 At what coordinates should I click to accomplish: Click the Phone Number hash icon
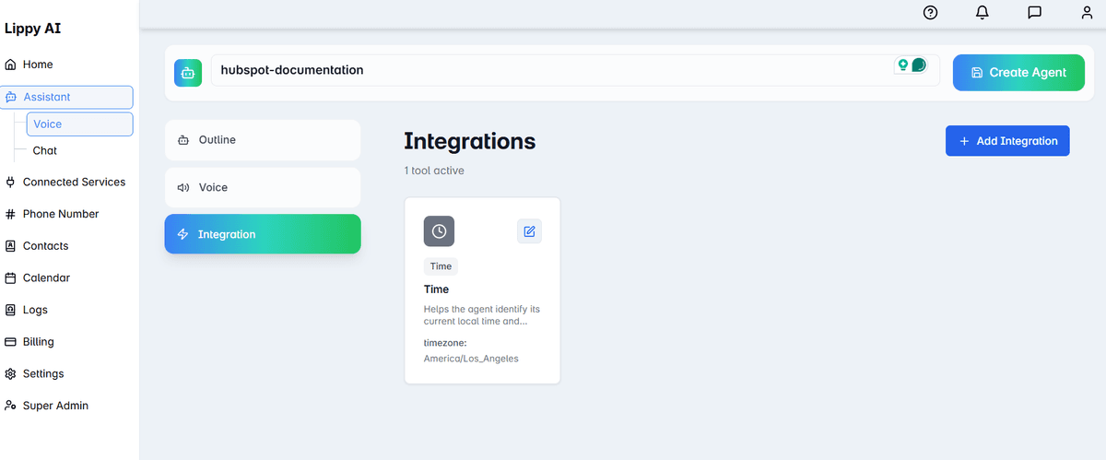[x=11, y=214]
